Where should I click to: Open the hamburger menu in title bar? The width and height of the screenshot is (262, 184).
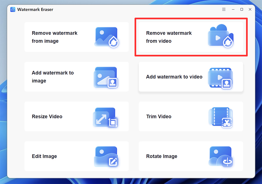(x=224, y=9)
